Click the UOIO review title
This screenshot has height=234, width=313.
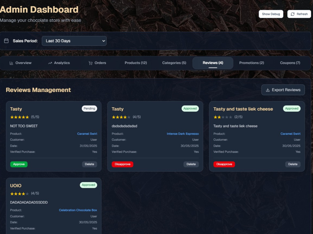(x=16, y=186)
